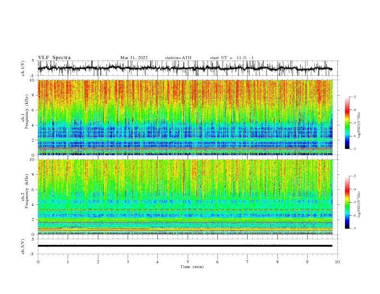
Task: Click the "2" kHz tick of ch.1 spectrogram
Action: (x=34, y=140)
